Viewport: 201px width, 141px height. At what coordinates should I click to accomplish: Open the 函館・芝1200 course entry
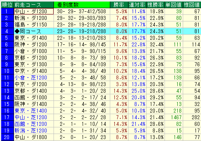pos(31,124)
